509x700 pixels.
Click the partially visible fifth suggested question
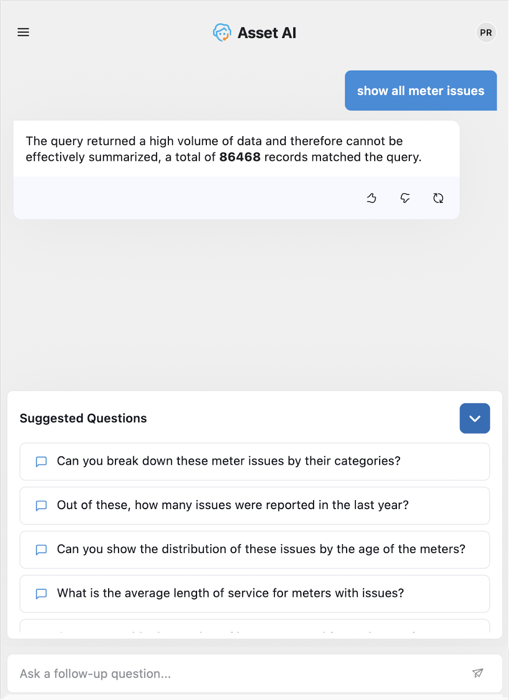coord(254,627)
